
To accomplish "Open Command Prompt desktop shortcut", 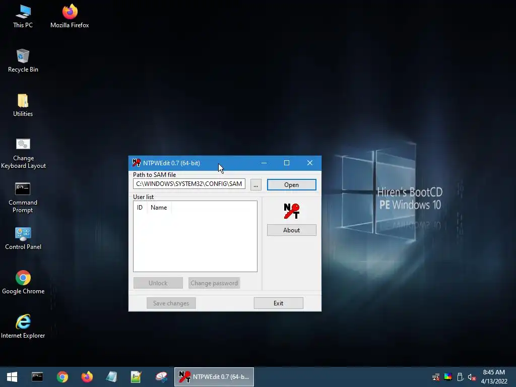I will coord(23,198).
